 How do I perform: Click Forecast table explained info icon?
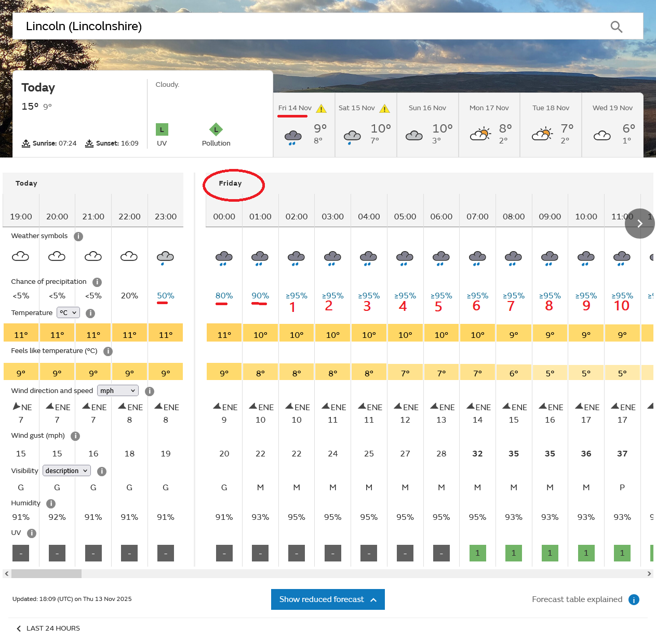pyautogui.click(x=634, y=600)
